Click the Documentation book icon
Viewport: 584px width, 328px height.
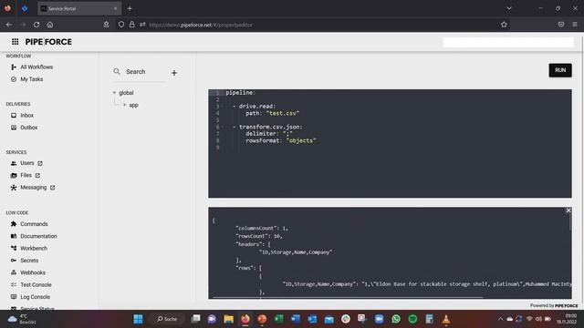(14, 236)
